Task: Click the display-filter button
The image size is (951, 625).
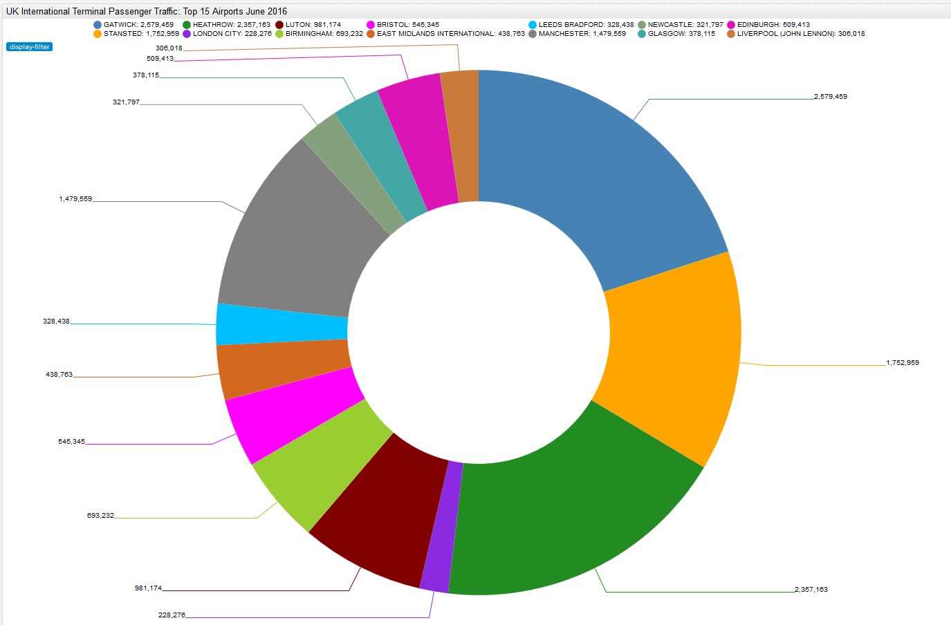Action: pyautogui.click(x=29, y=47)
